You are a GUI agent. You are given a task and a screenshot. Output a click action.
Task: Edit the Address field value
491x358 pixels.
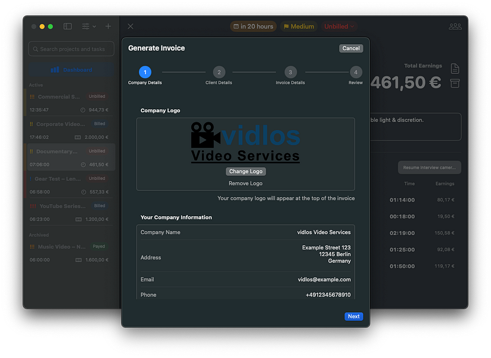327,254
